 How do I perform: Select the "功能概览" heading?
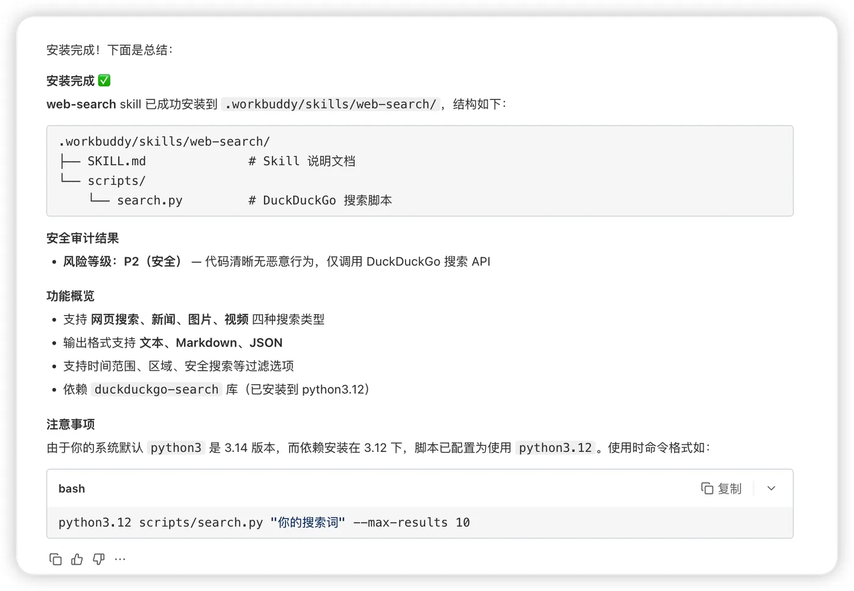point(71,296)
